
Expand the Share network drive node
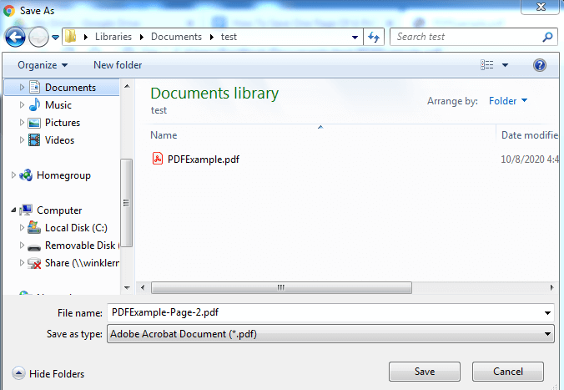pyautogui.click(x=22, y=263)
